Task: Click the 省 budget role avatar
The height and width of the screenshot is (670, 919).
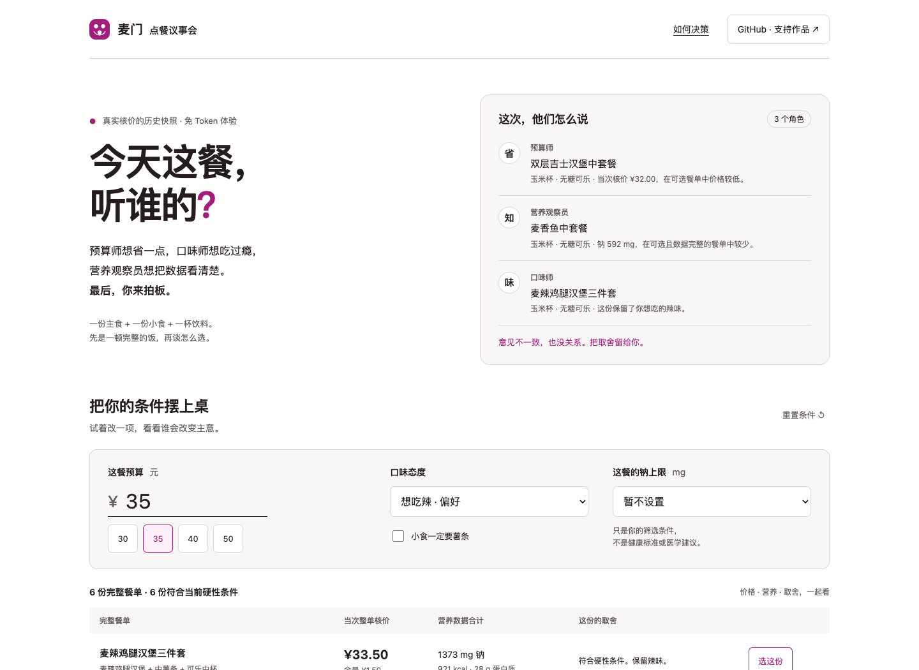Action: pyautogui.click(x=509, y=154)
